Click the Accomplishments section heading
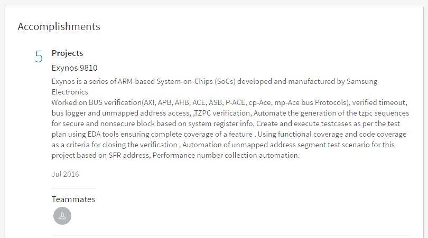Image resolution: width=428 pixels, height=238 pixels. tap(59, 26)
